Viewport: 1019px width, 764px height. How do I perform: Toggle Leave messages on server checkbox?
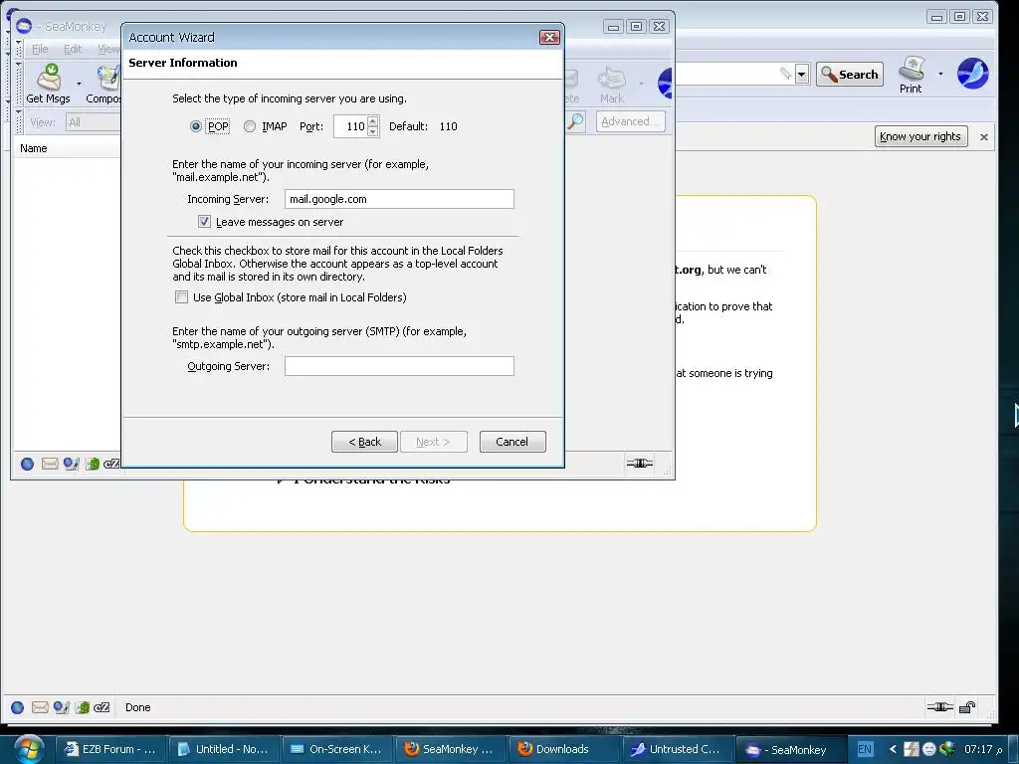click(x=204, y=222)
